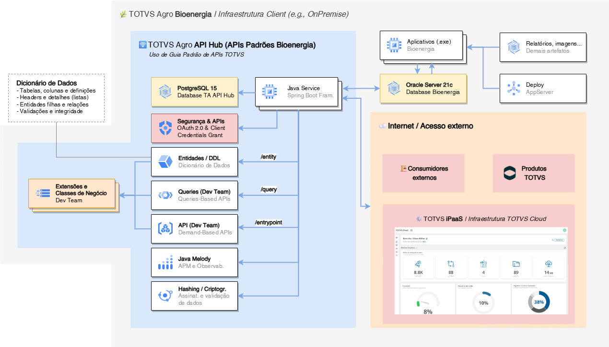609x347 pixels.
Task: Click the flow arrows icon above 88
Action: click(451, 264)
